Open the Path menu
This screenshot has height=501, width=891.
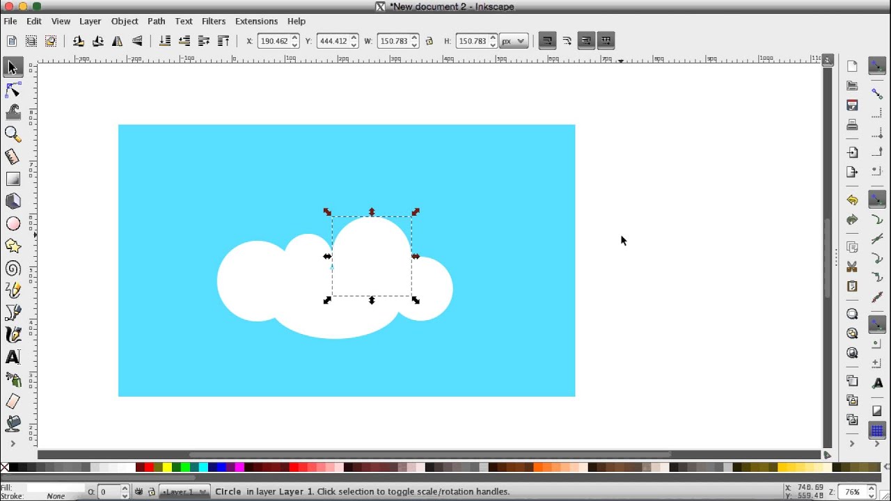click(156, 21)
